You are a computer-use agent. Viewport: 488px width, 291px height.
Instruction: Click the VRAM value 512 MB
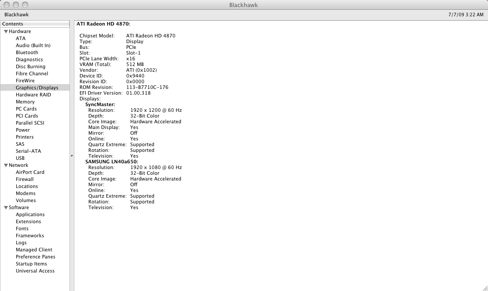(x=135, y=64)
